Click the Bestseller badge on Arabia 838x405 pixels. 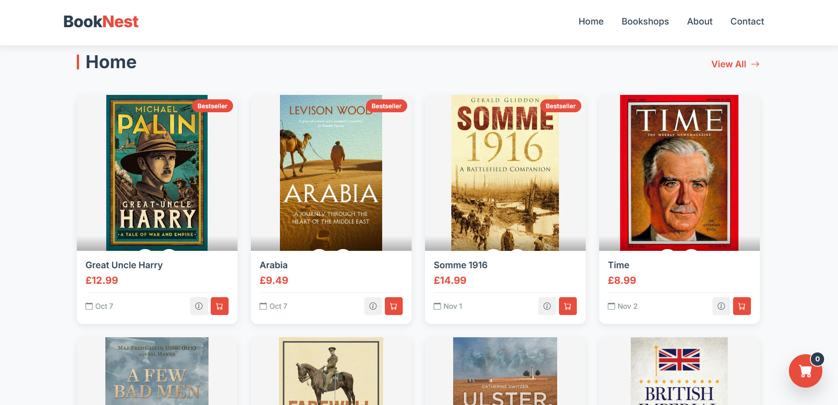[387, 106]
